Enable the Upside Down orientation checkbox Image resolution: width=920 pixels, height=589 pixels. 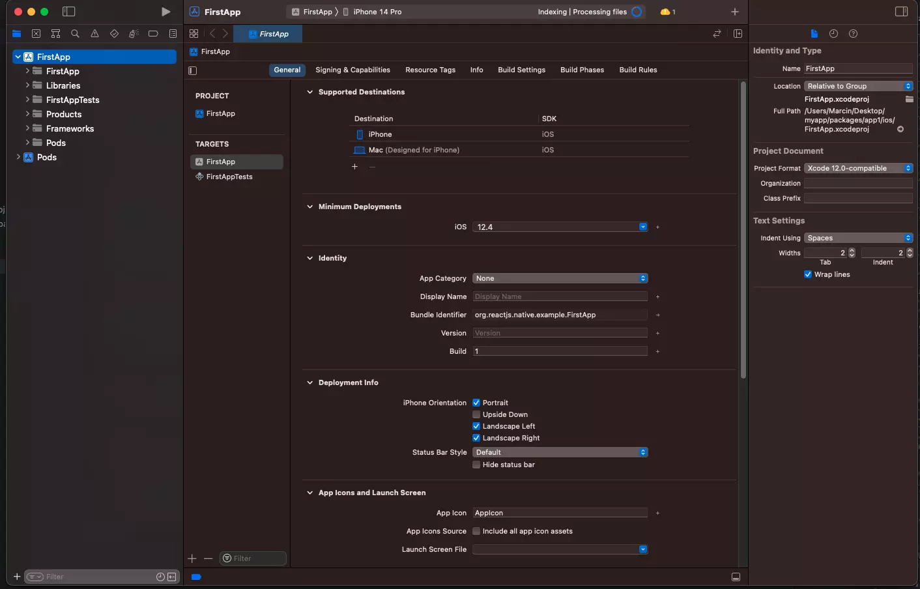(476, 414)
